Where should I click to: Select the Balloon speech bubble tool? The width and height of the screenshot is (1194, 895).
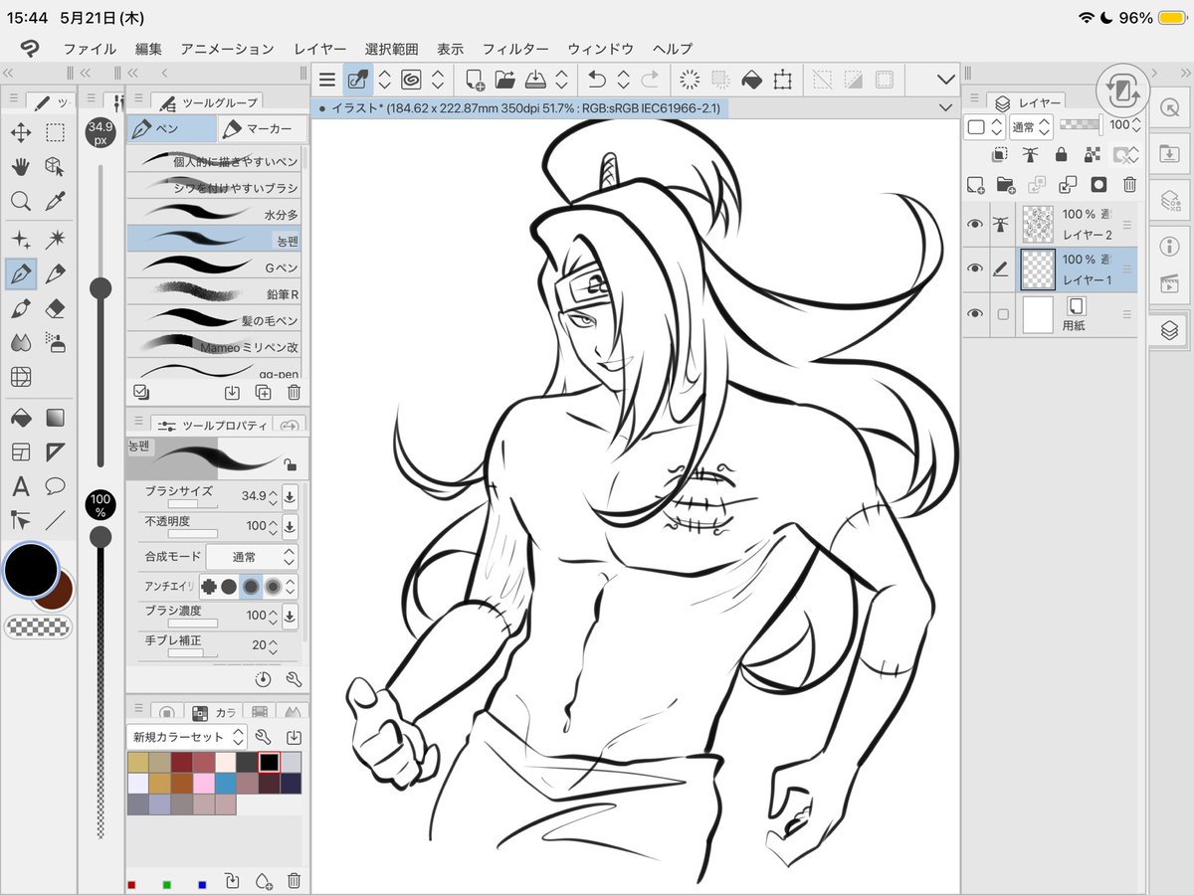tap(56, 486)
